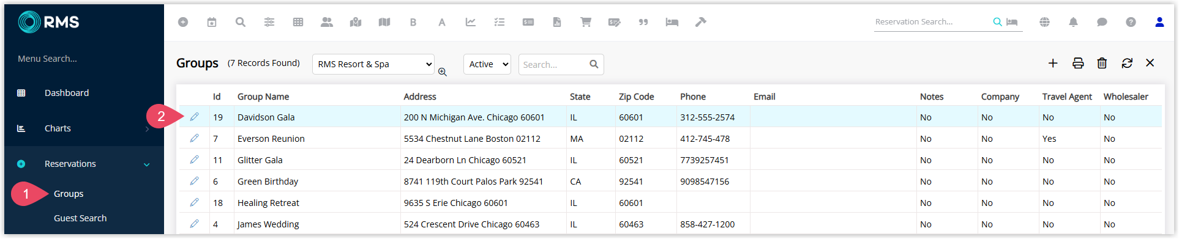This screenshot has width=1179, height=239.
Task: Edit the Healing Retreat group
Action: (194, 202)
